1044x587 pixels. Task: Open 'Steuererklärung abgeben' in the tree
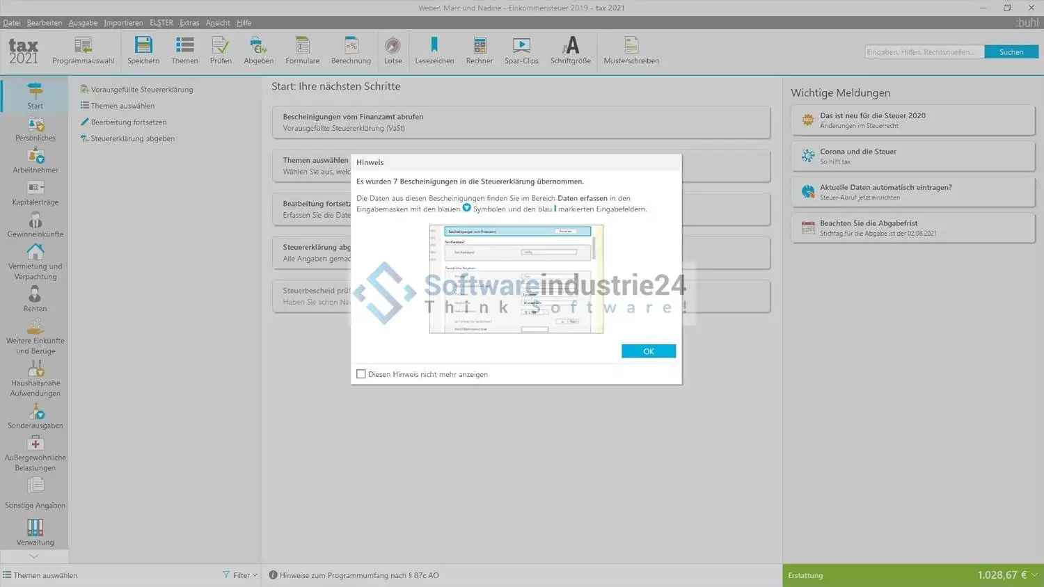[132, 138]
